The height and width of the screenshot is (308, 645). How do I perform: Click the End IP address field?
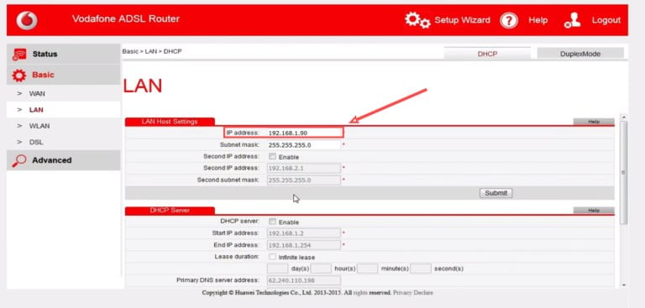[x=304, y=245]
